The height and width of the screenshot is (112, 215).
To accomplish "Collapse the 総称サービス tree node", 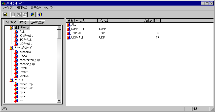I will pos(7,28).
